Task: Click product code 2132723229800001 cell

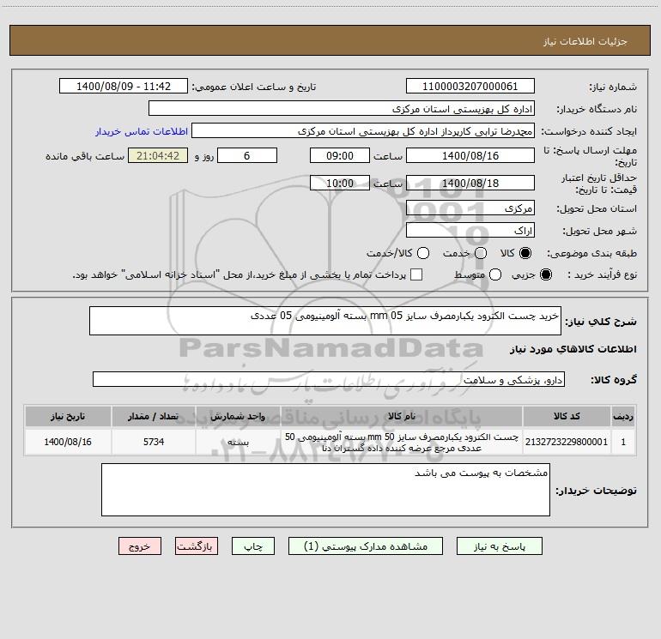Action: 567,442
